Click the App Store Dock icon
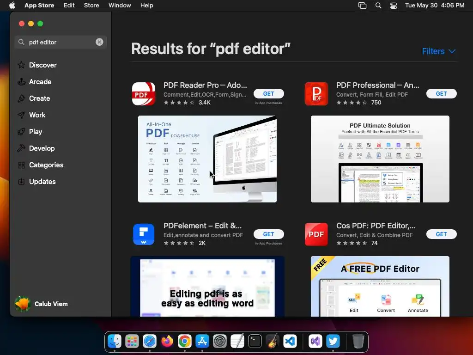 202,342
